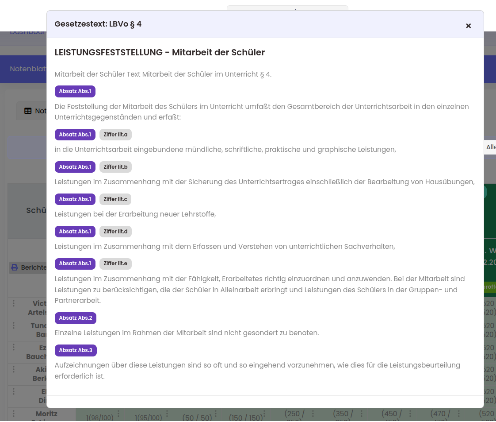Click the Ziffer lit.a badge
The height and width of the screenshot is (422, 496).
pyautogui.click(x=115, y=135)
